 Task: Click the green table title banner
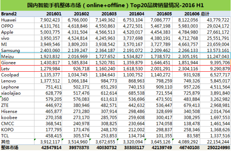click(115, 5)
